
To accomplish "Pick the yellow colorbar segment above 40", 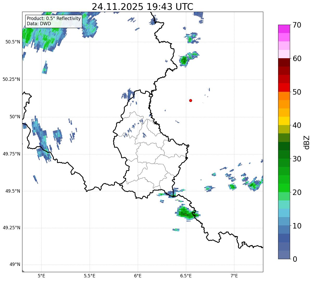I will point(284,121).
